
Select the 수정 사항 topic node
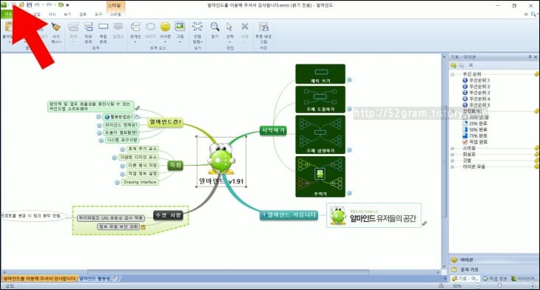[168, 215]
